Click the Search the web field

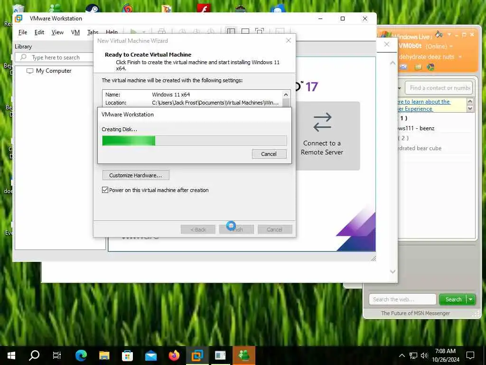402,299
